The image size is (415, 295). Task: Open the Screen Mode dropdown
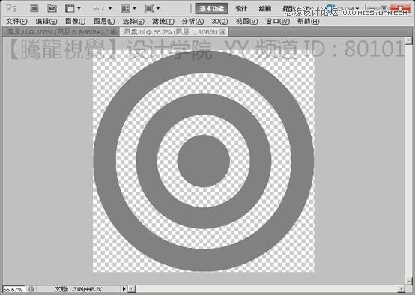coord(152,8)
